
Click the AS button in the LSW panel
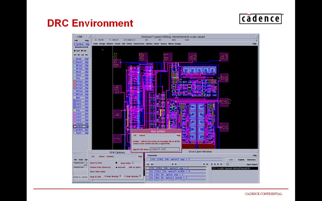tap(83, 55)
